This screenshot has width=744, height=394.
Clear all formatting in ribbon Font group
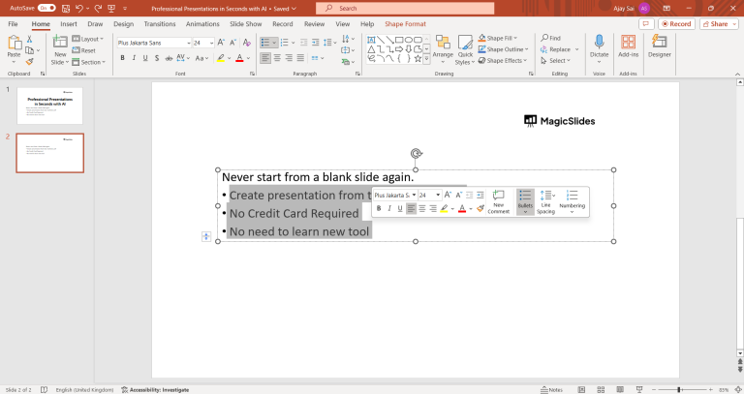point(247,43)
